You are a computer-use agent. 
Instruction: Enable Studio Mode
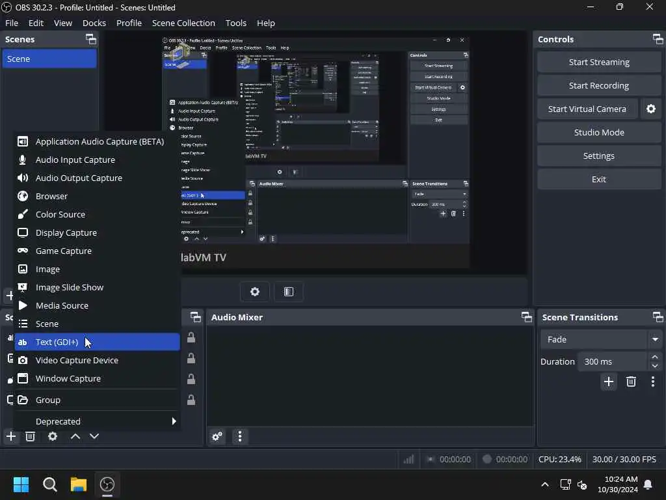click(x=599, y=132)
